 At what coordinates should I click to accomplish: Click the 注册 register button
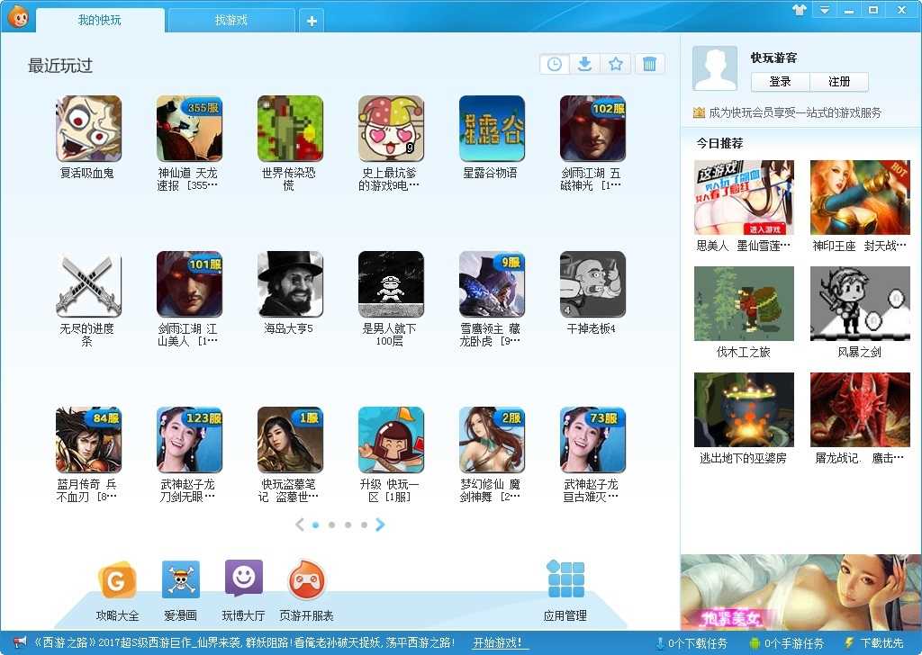[841, 81]
